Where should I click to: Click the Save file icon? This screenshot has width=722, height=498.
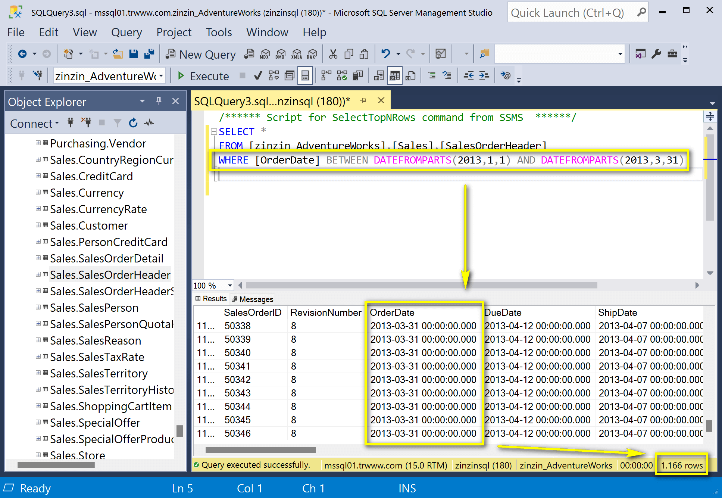click(133, 54)
